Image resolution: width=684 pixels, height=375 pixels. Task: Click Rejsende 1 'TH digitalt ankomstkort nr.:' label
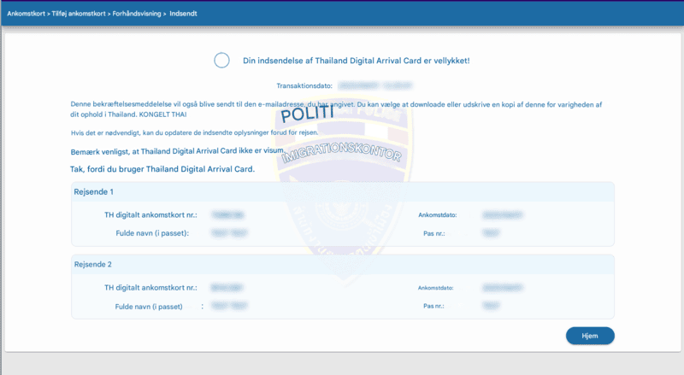coord(150,215)
